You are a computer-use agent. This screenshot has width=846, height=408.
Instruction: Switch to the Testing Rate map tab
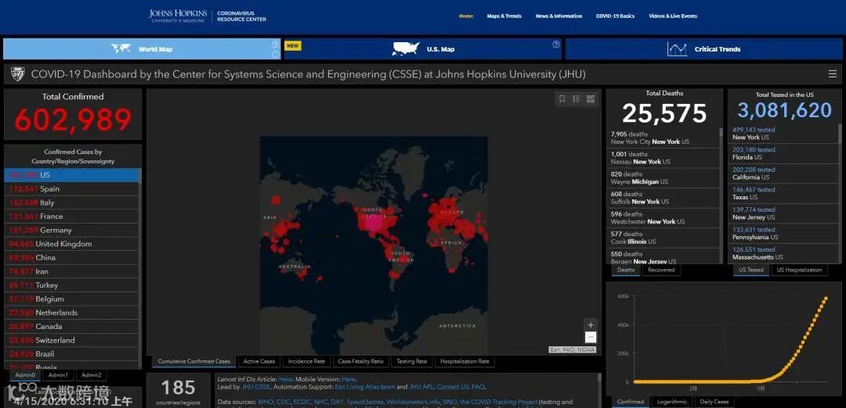(x=411, y=362)
